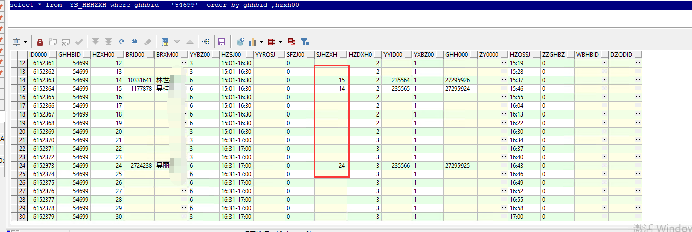The height and width of the screenshot is (232, 692).
Task: Click SJHZXH cell value 14
Action: [331, 89]
